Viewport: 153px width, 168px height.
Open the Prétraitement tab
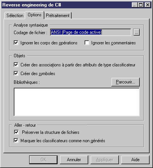58,16
